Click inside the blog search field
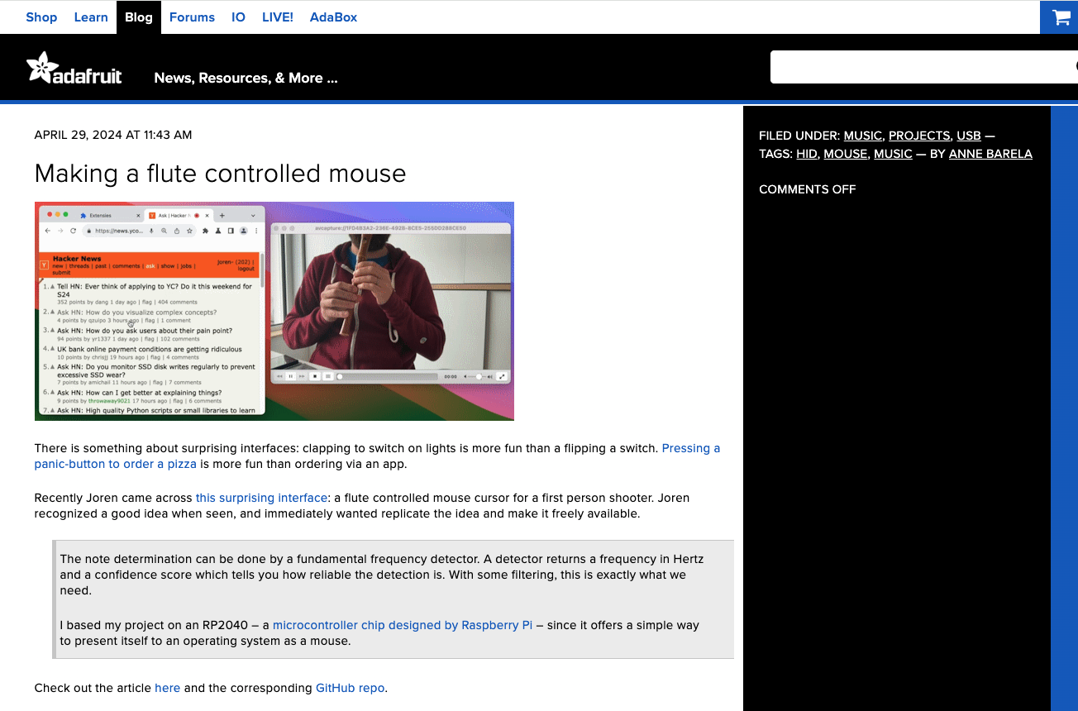Image resolution: width=1078 pixels, height=711 pixels. 923,67
